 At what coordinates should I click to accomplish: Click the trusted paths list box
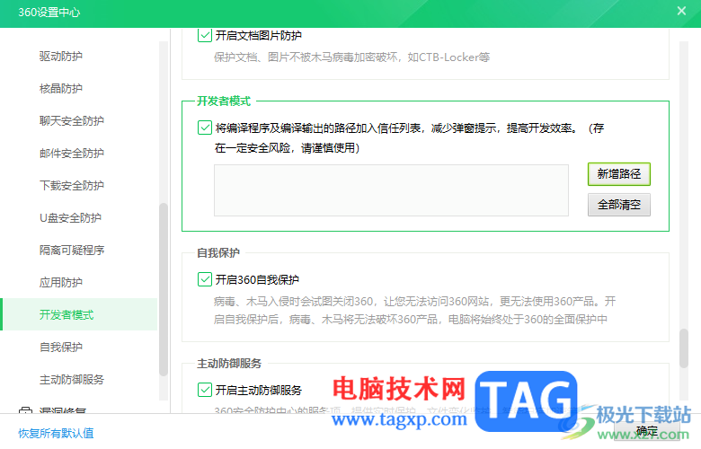[x=391, y=190]
